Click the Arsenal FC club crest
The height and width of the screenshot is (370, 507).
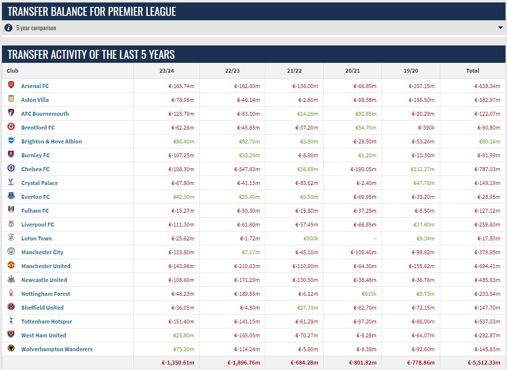click(11, 85)
